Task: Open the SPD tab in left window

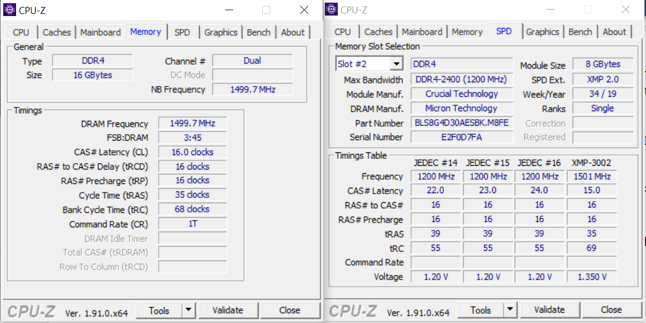Action: pos(182,32)
